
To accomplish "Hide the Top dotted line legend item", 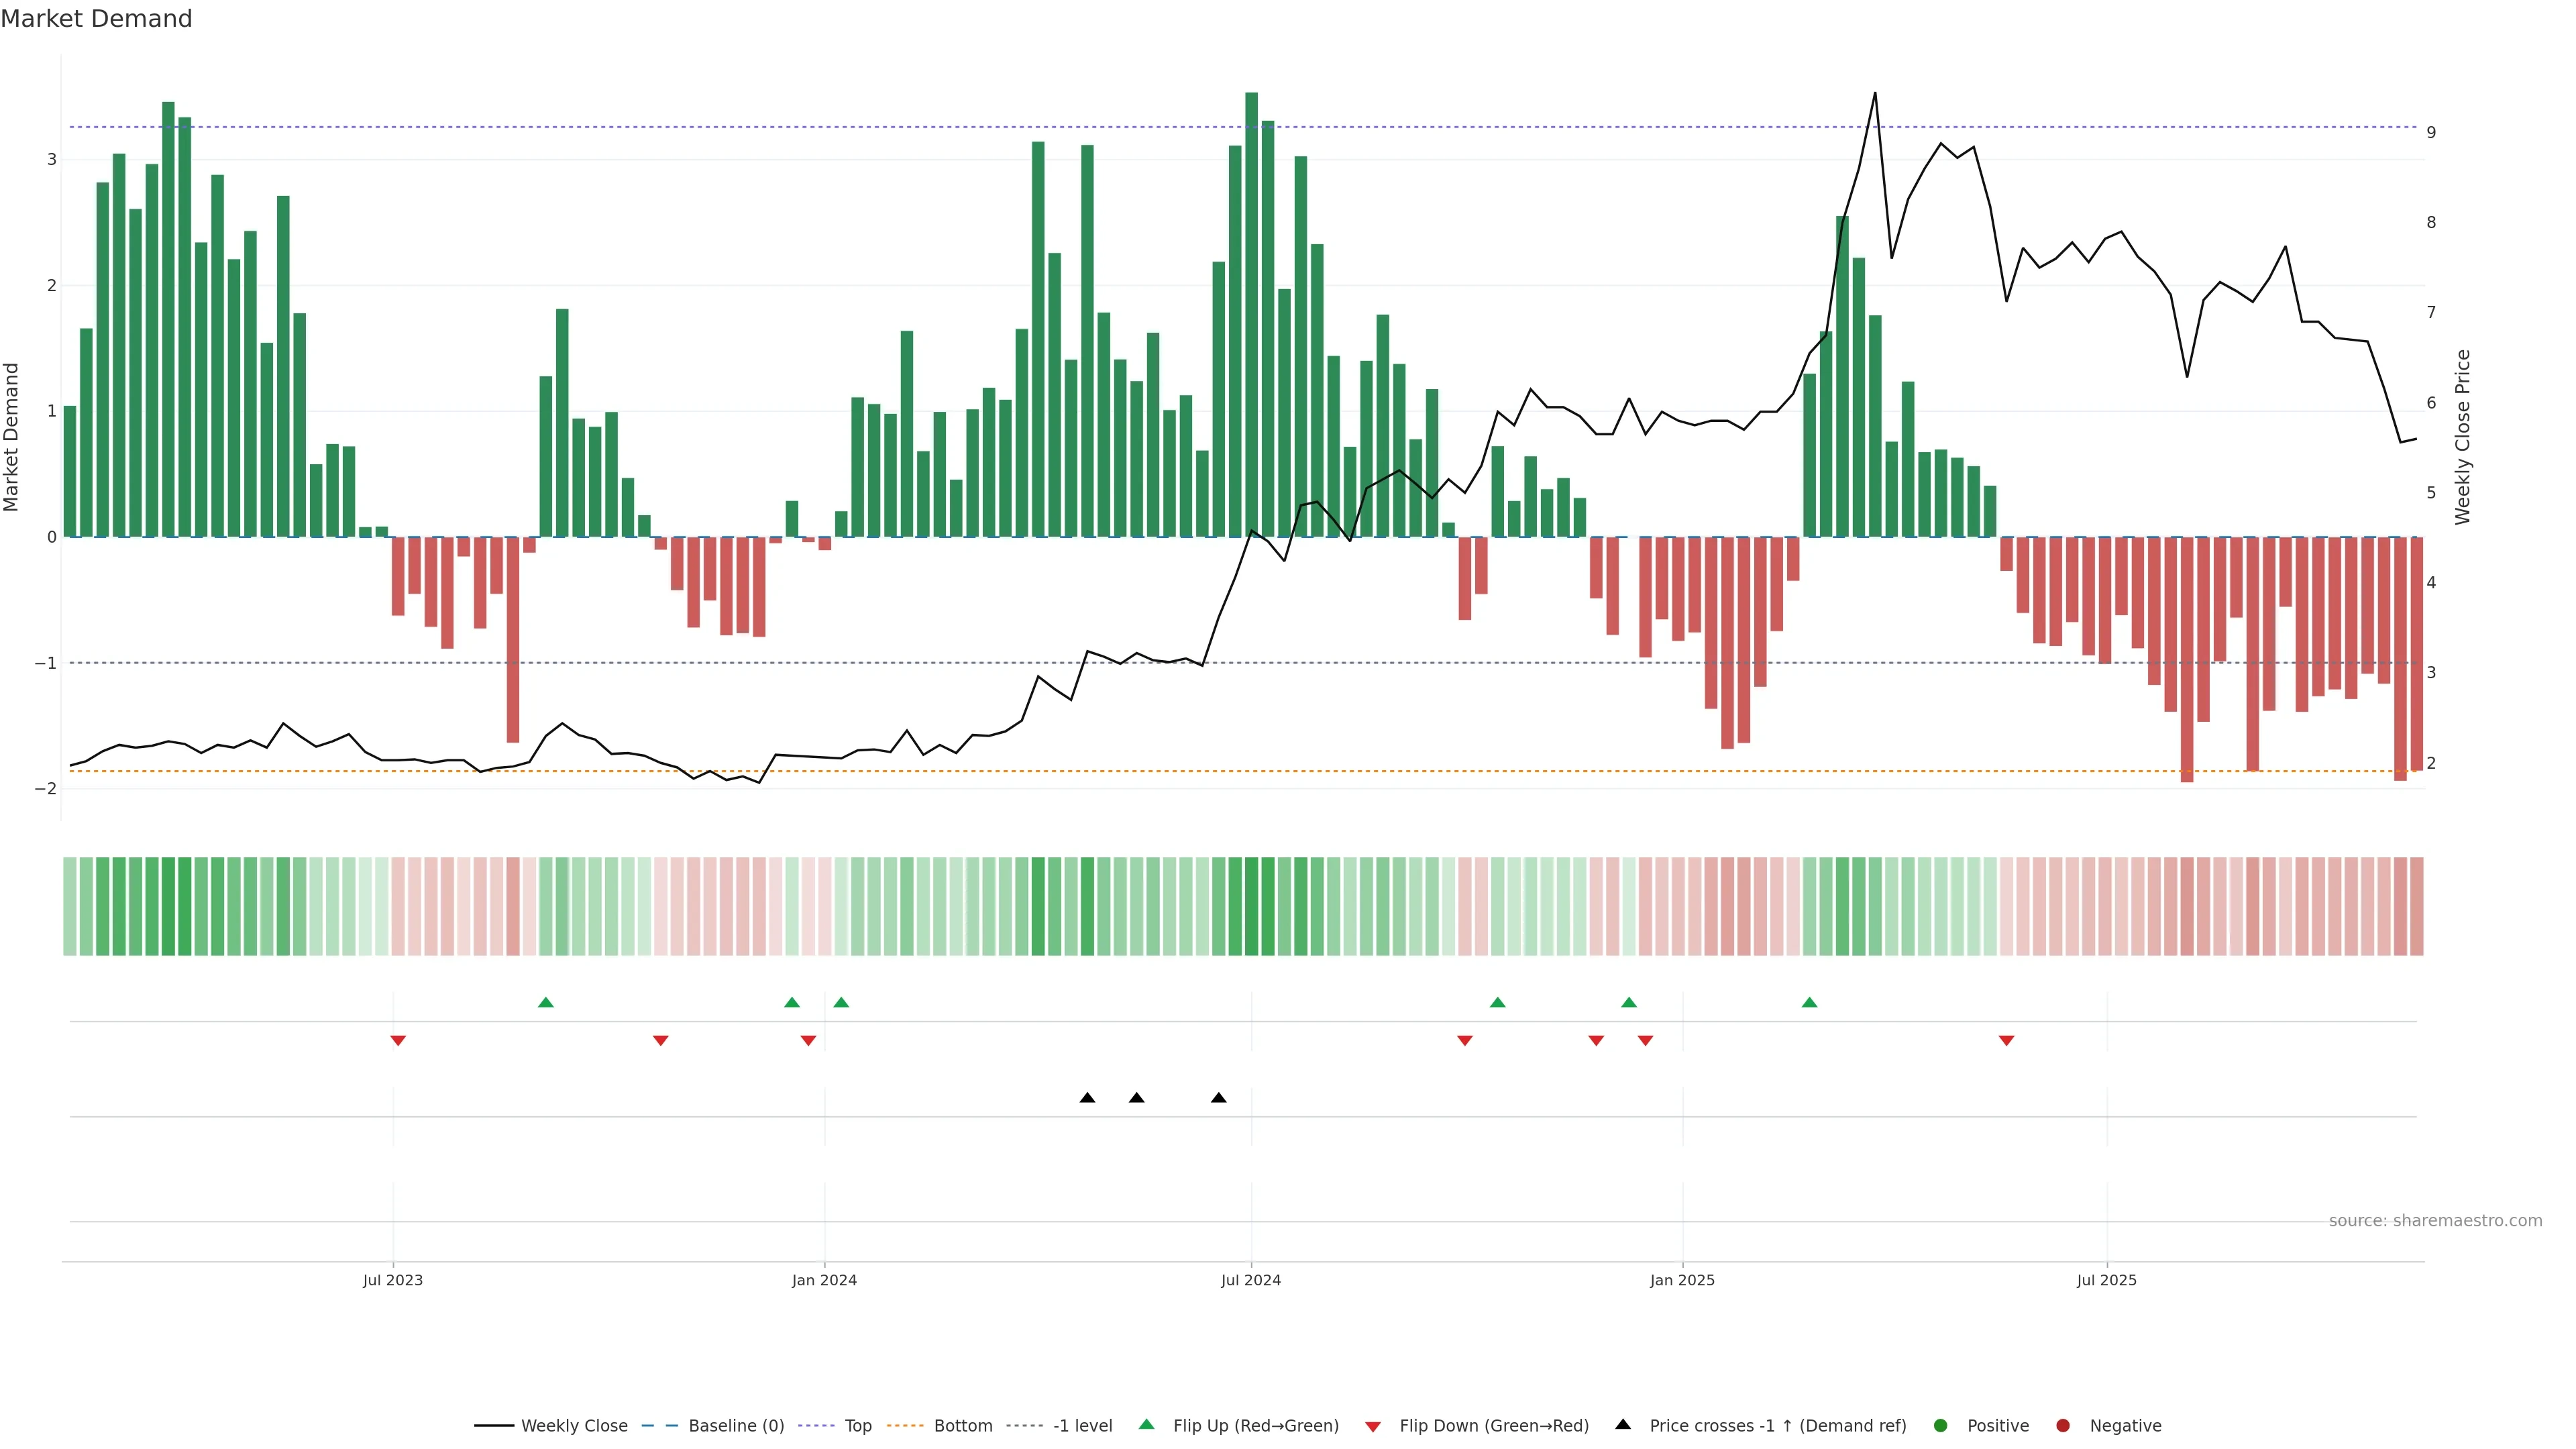I will pyautogui.click(x=857, y=1426).
